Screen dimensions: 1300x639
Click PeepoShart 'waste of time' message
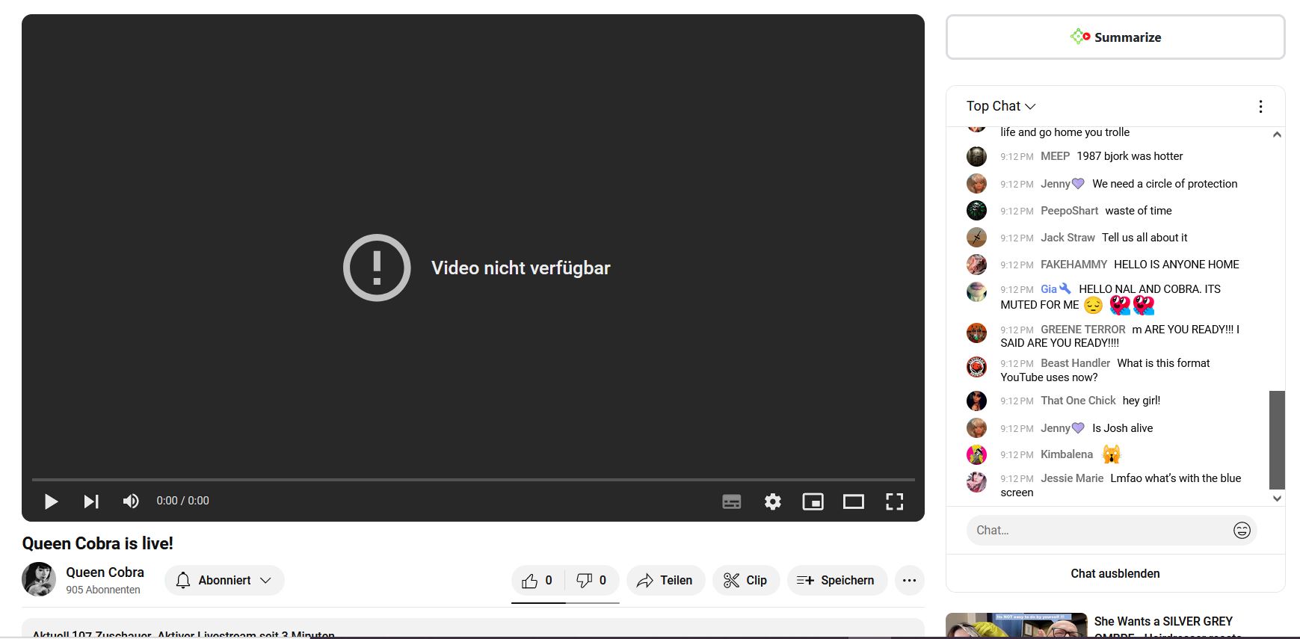[x=1139, y=211]
